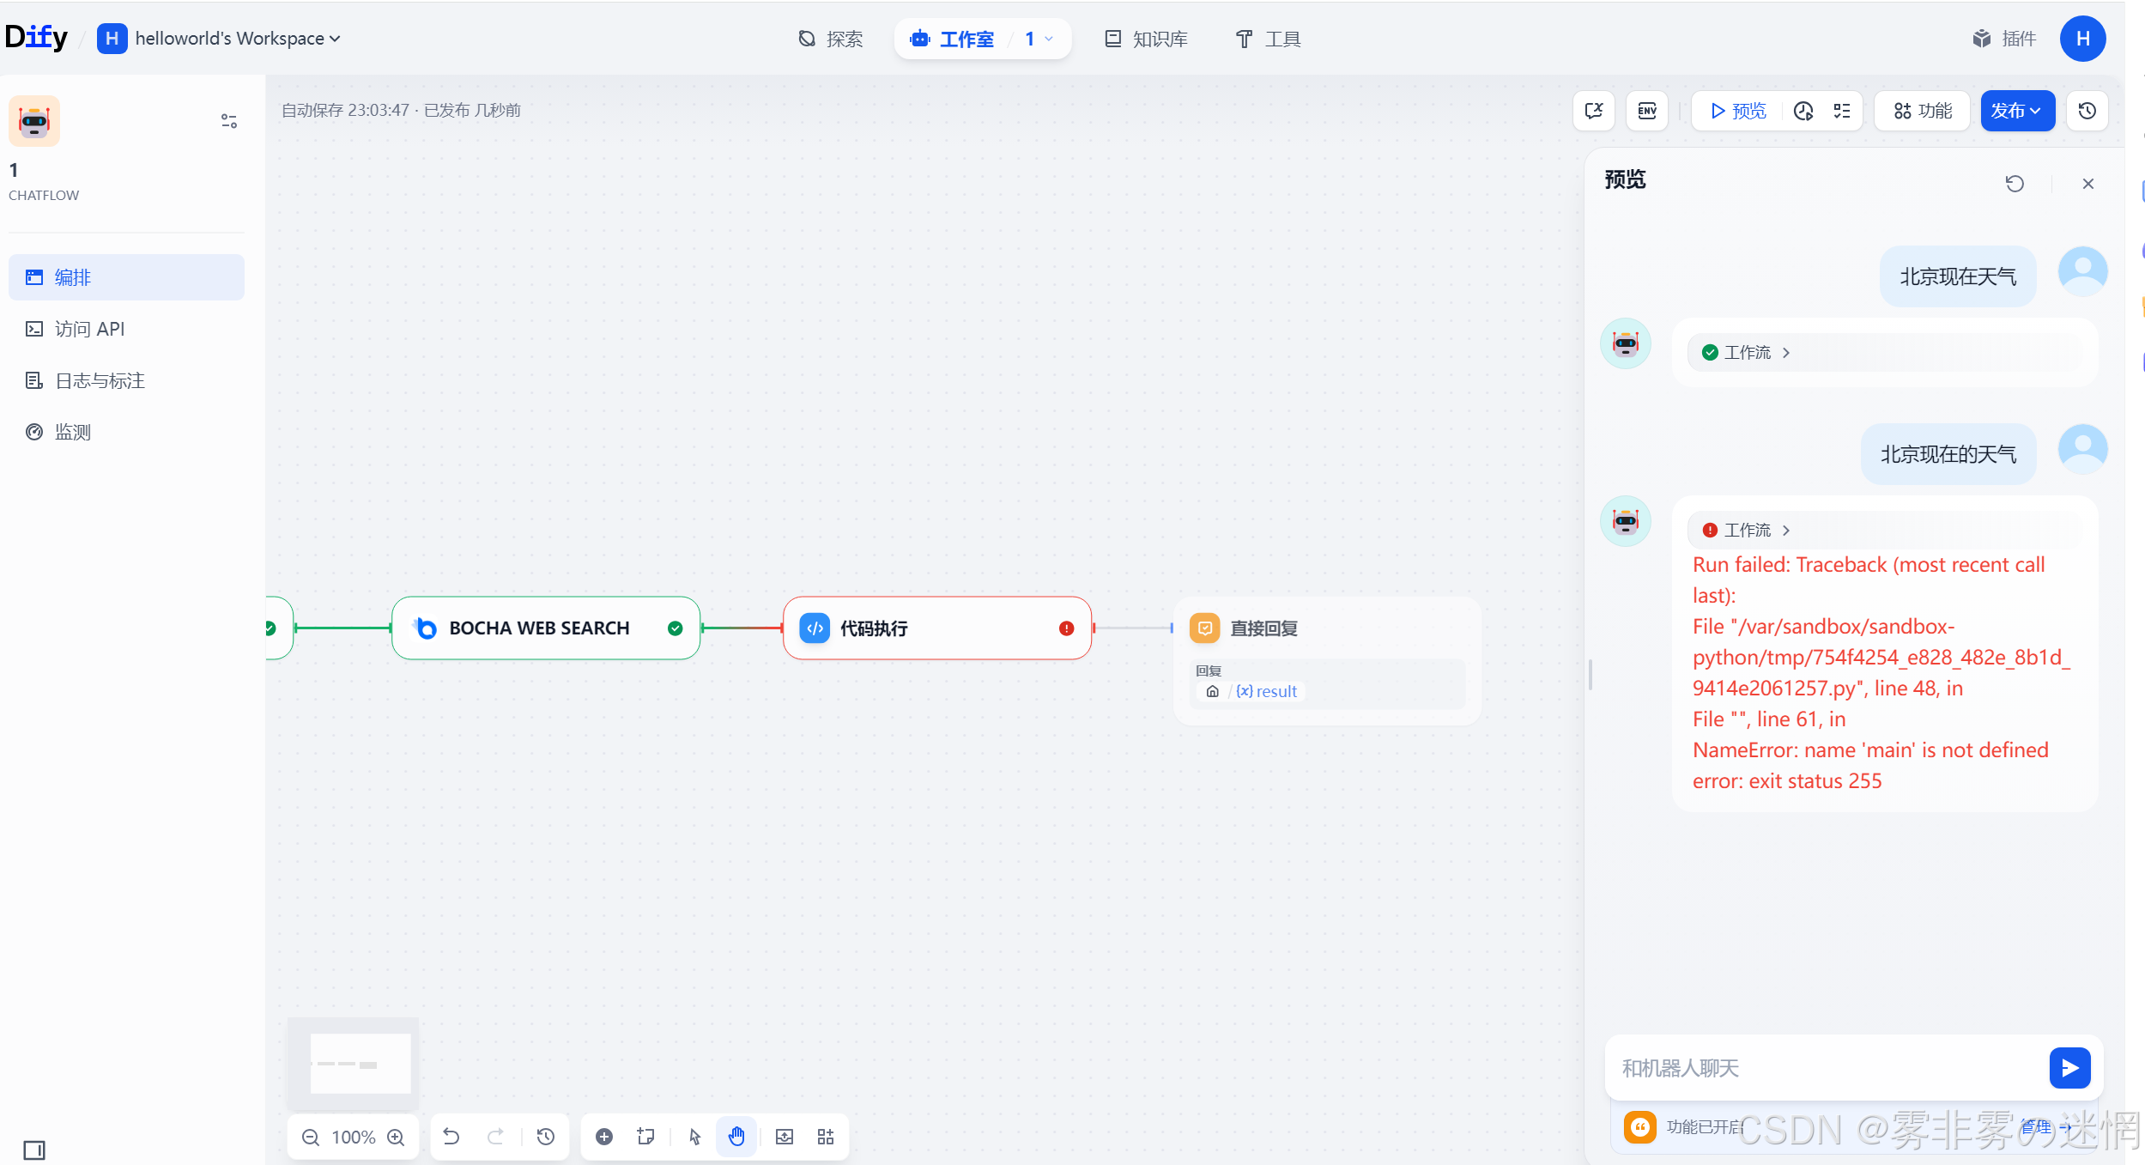2145x1165 pixels.
Task: Toggle sidebar collapse icon at bottom left
Action: 34,1150
